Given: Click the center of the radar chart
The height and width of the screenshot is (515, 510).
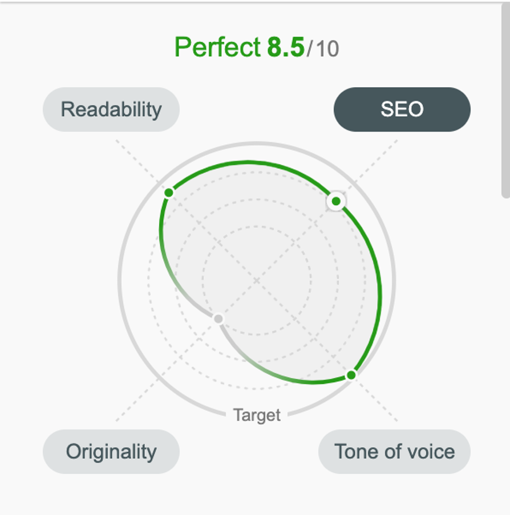Looking at the screenshot, I should (257, 280).
